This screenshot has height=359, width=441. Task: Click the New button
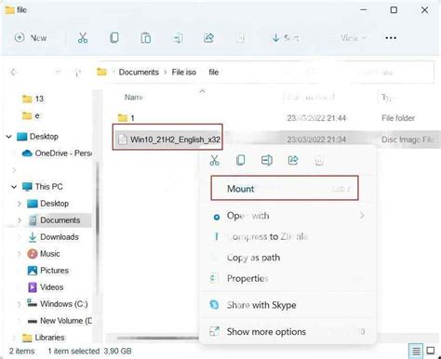pyautogui.click(x=31, y=38)
